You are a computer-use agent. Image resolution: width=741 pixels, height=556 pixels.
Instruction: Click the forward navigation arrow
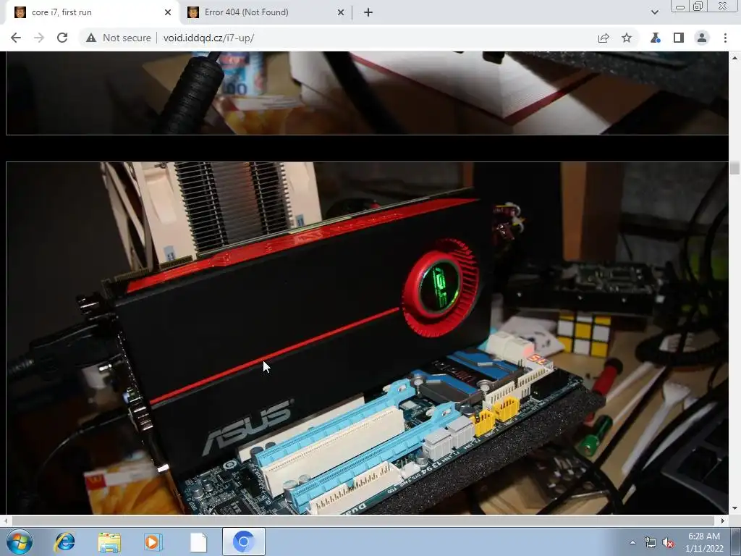(39, 38)
